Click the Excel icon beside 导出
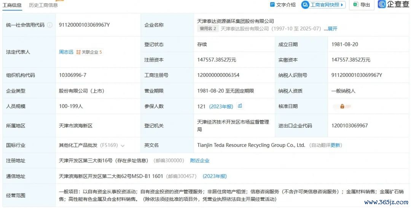411x208 pixels. pos(356,5)
